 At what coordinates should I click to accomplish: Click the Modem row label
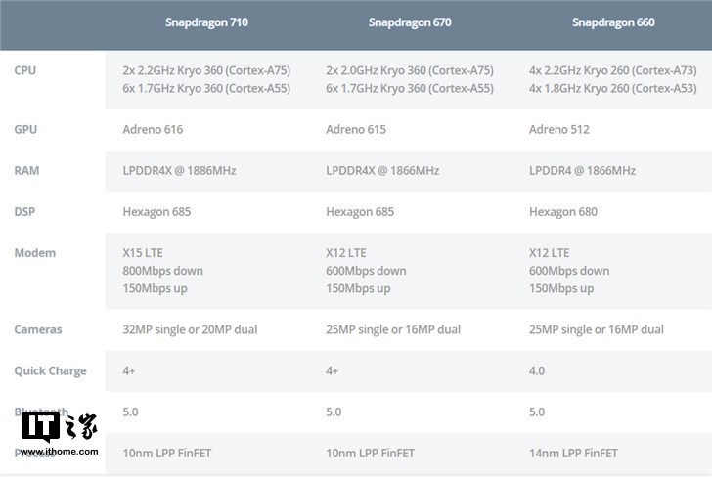pyautogui.click(x=35, y=253)
